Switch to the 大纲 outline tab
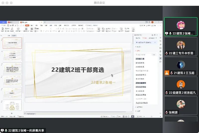199x133 pixels. (x=9, y=36)
